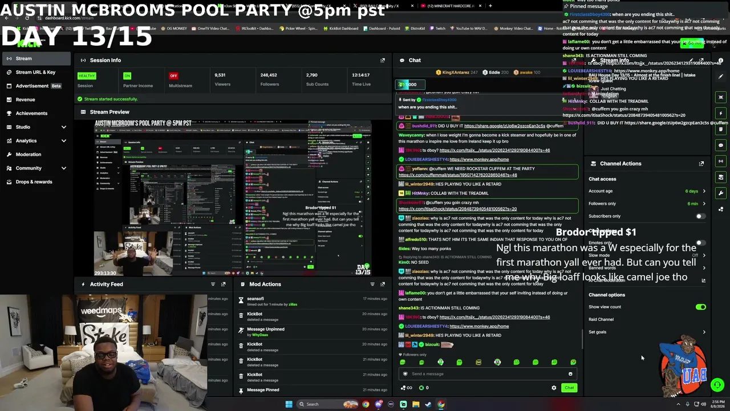Click the info icon on the right rail
The width and height of the screenshot is (730, 411).
(721, 61)
